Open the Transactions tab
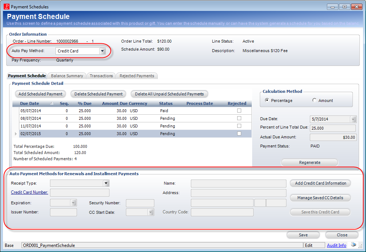 click(101, 76)
